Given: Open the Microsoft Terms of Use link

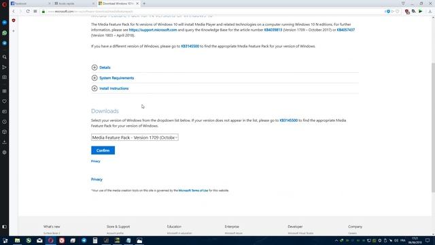Looking at the screenshot, I should click(x=193, y=191).
